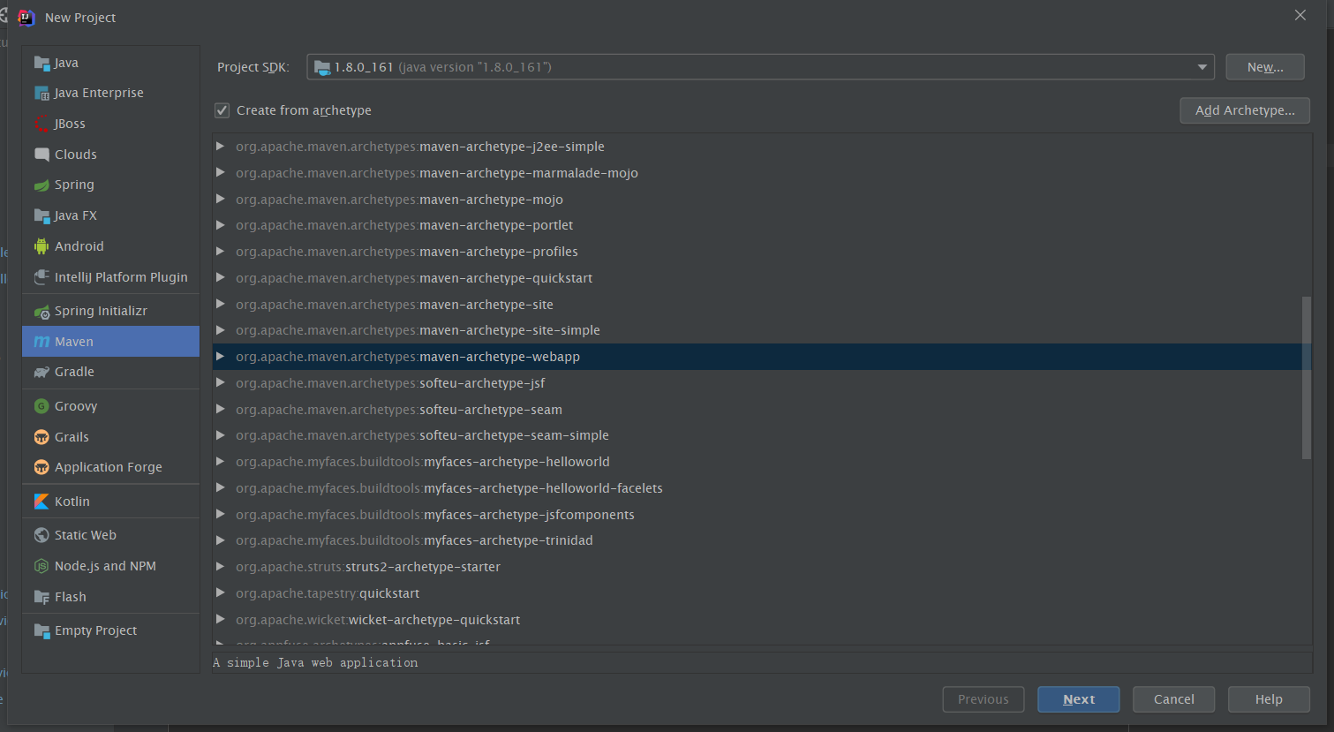Click the Spring leaf icon

click(x=41, y=185)
